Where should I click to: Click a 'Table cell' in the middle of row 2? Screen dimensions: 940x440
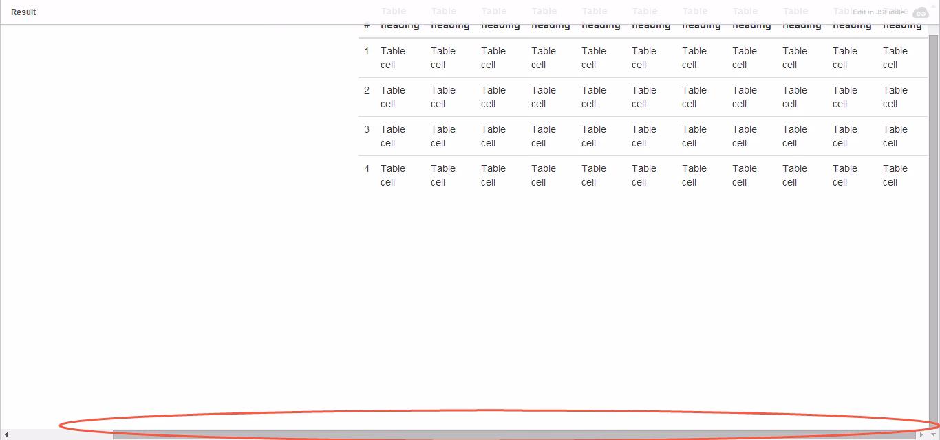(x=644, y=97)
